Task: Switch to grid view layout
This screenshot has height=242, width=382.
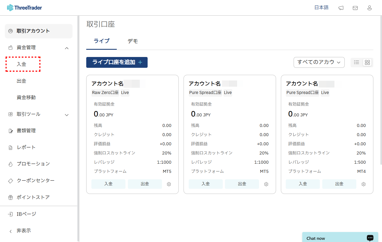Action: click(x=367, y=62)
